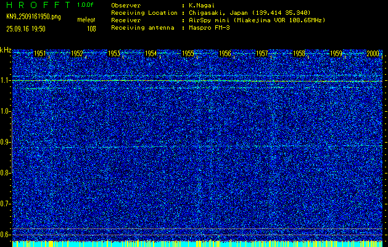388x247 pixels.
Task: Click the 0.7 frequency axis label
Action: (5, 204)
